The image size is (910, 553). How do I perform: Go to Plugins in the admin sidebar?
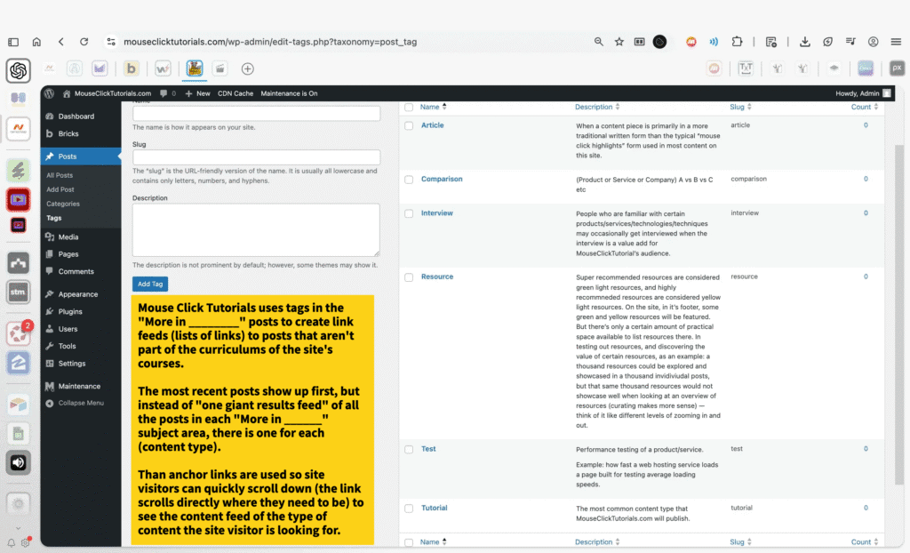point(70,311)
